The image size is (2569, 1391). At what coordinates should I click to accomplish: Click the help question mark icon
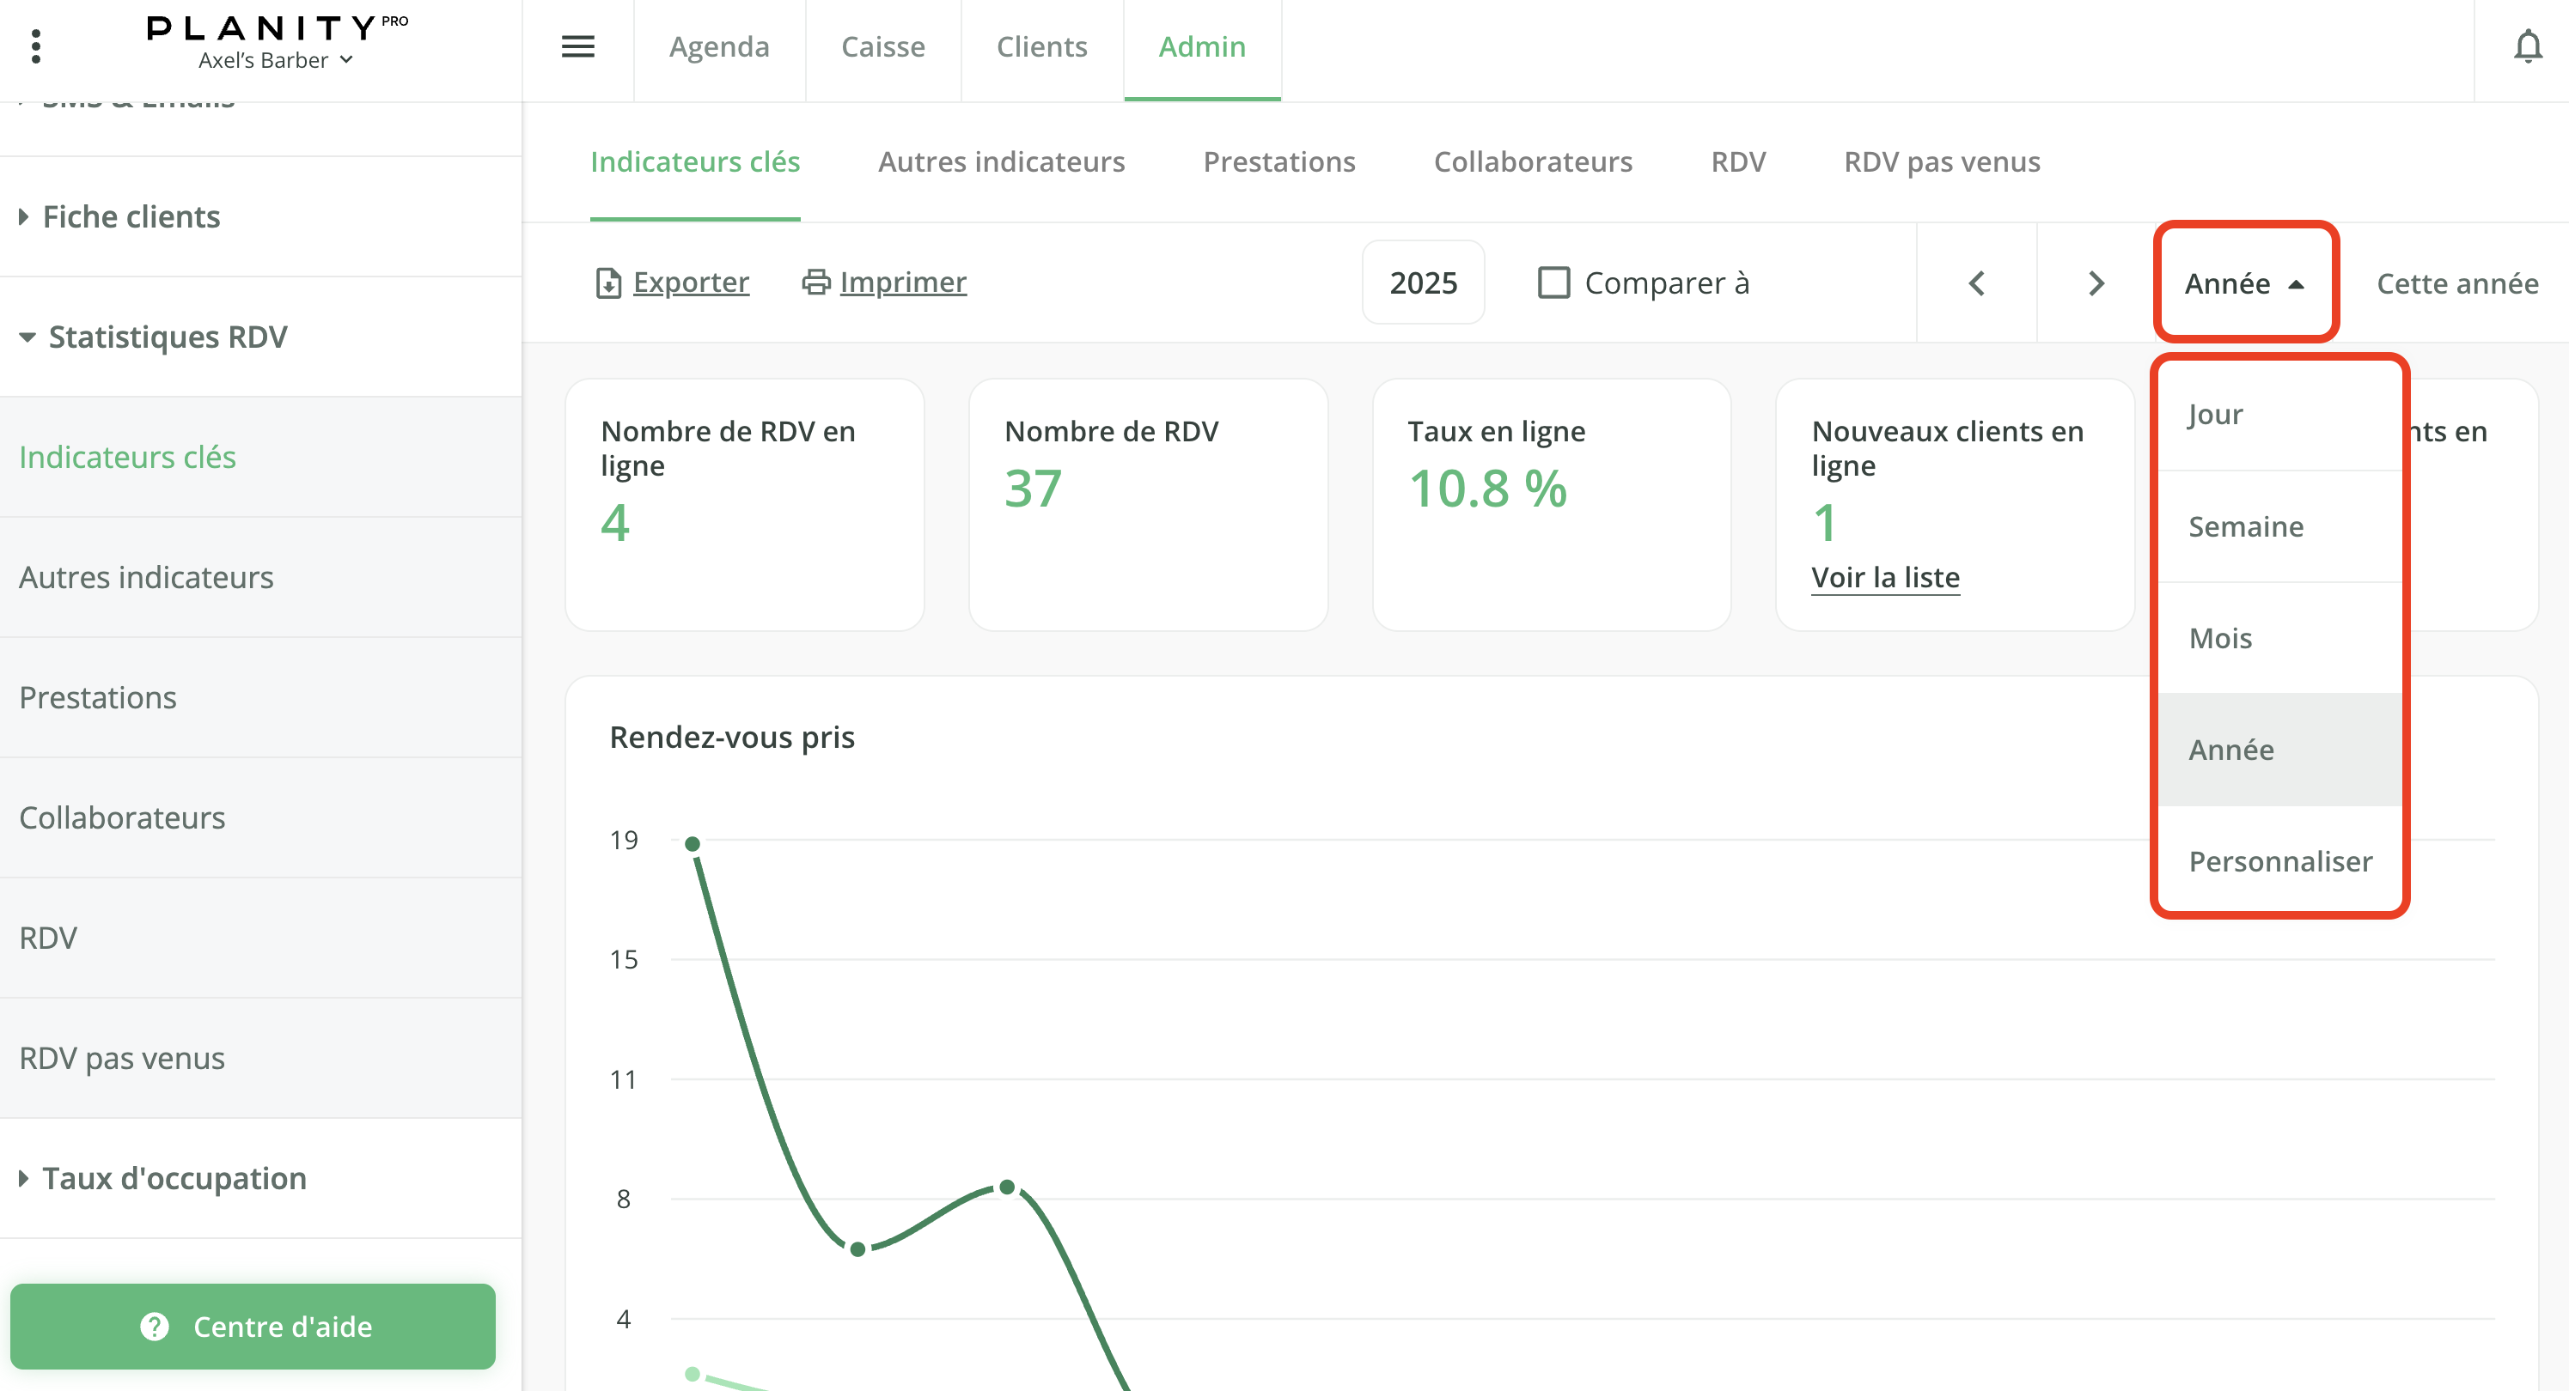pos(155,1327)
